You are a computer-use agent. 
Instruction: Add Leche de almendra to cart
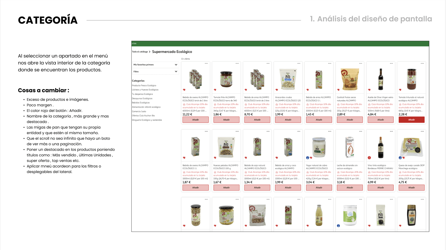(350, 188)
